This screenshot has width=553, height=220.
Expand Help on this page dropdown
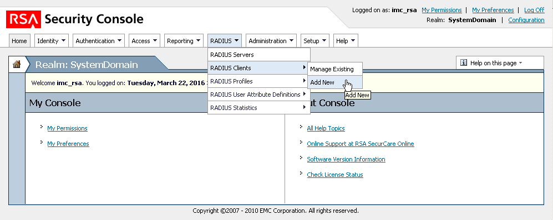[x=500, y=63]
